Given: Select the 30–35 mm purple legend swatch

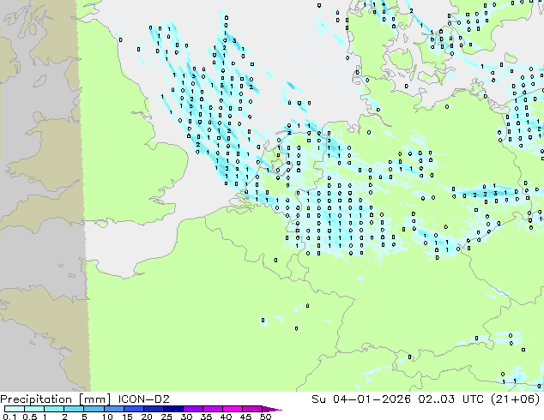Looking at the screenshot, I should (195, 409).
